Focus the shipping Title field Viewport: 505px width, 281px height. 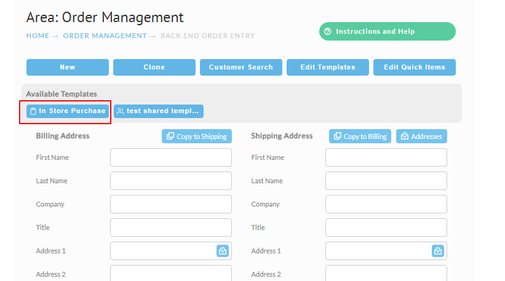click(x=386, y=228)
